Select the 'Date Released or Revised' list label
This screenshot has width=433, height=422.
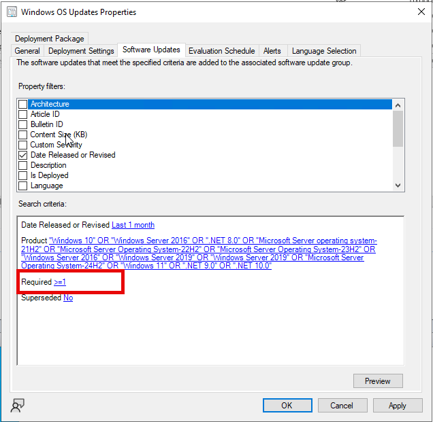[73, 155]
